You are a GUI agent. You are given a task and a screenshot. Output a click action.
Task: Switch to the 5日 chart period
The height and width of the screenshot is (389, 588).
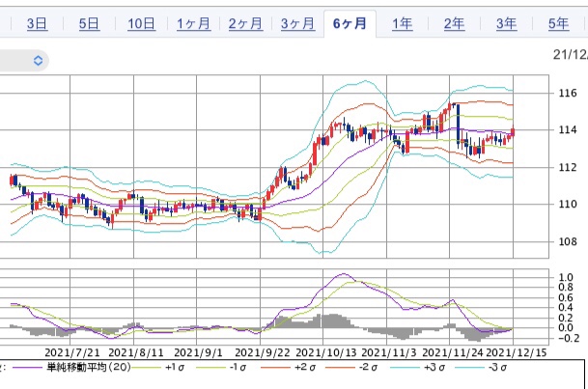point(89,24)
